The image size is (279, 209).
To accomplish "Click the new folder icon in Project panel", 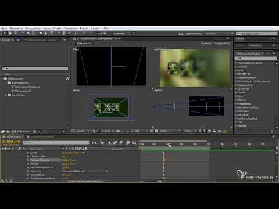I will 8,131.
